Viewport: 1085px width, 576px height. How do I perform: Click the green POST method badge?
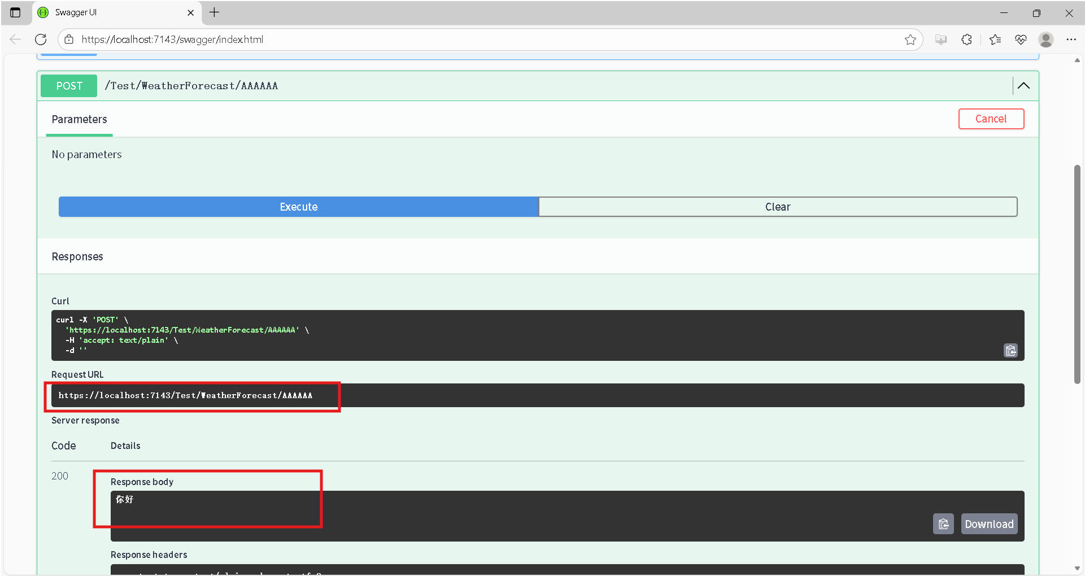tap(69, 86)
